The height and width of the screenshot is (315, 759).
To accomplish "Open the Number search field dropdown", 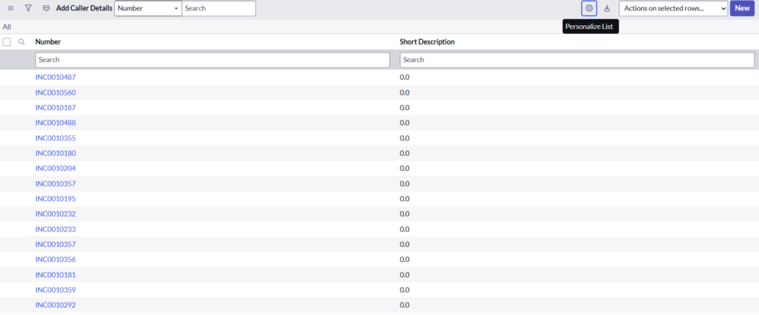I will point(148,8).
